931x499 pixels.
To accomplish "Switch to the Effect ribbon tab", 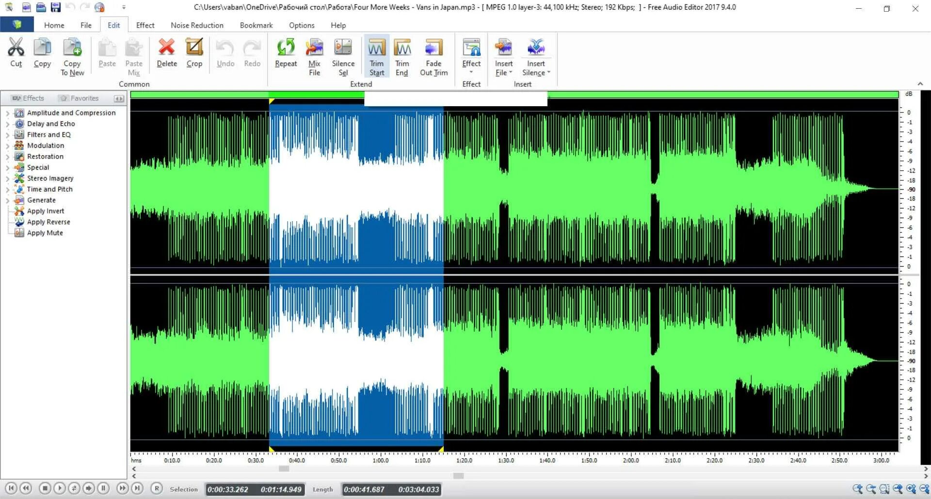I will pos(145,25).
